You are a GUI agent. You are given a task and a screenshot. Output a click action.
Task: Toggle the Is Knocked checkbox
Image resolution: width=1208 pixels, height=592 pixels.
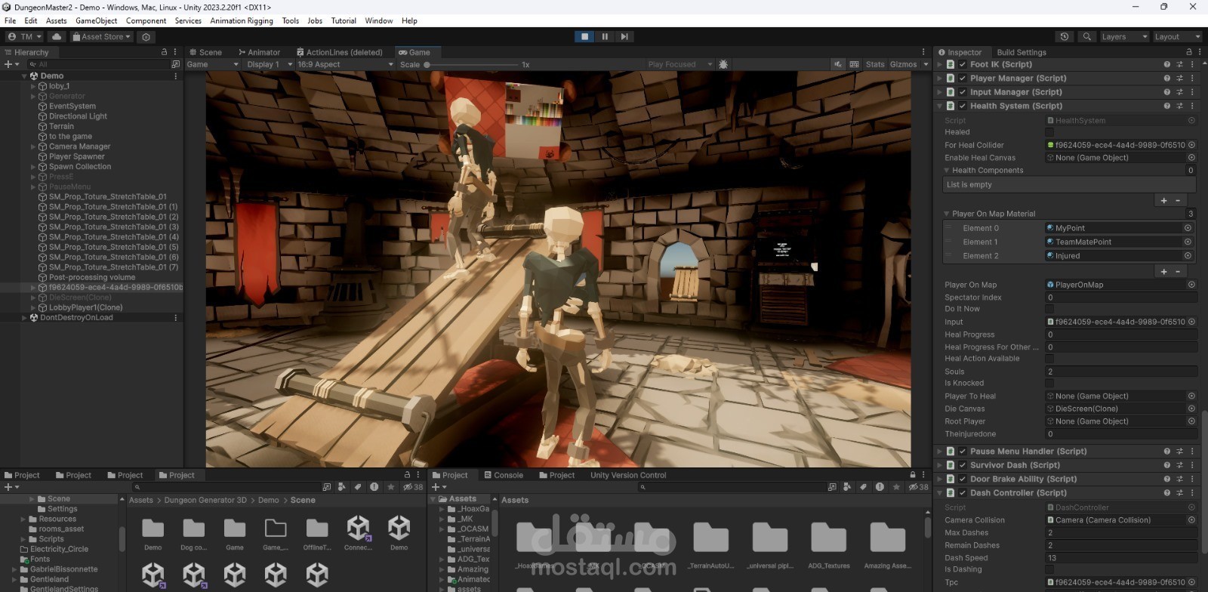pos(1049,384)
